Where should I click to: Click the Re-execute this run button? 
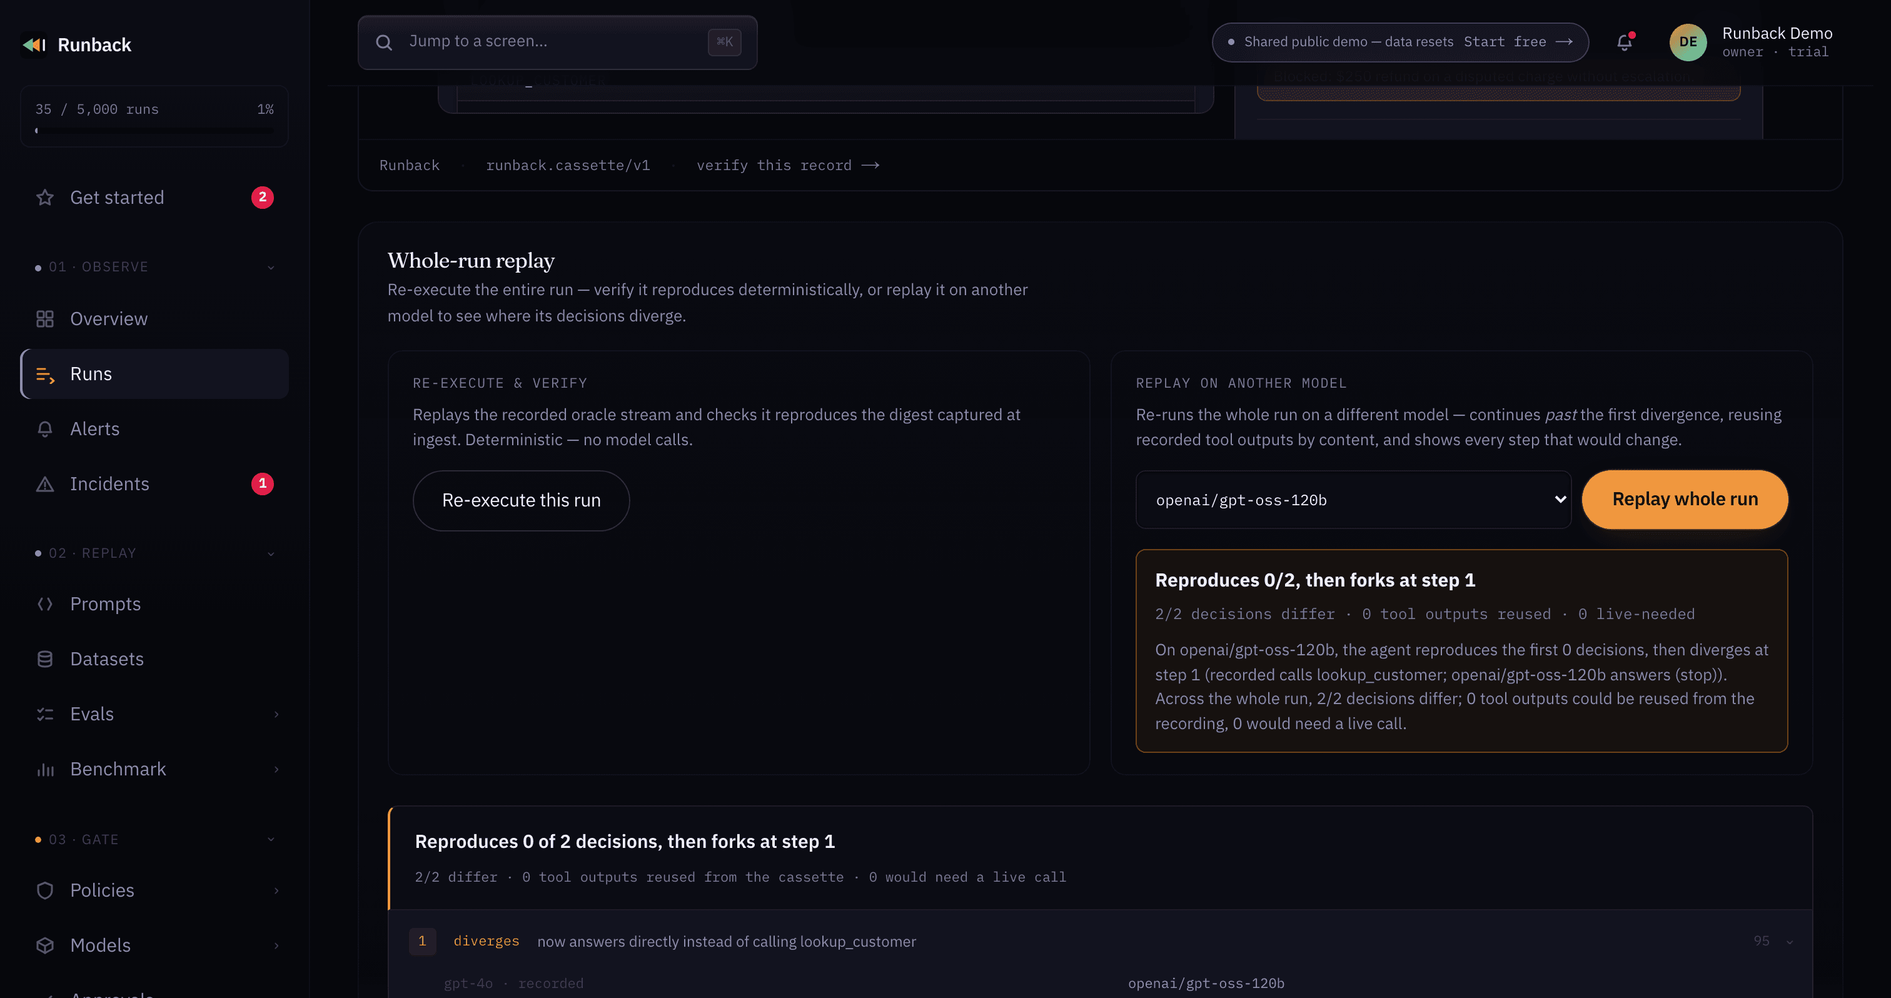(x=521, y=500)
